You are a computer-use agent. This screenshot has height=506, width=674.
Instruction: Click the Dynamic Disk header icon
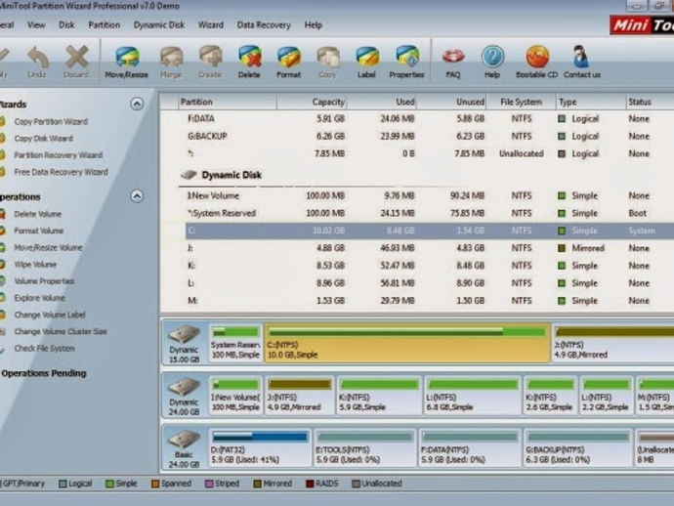189,175
